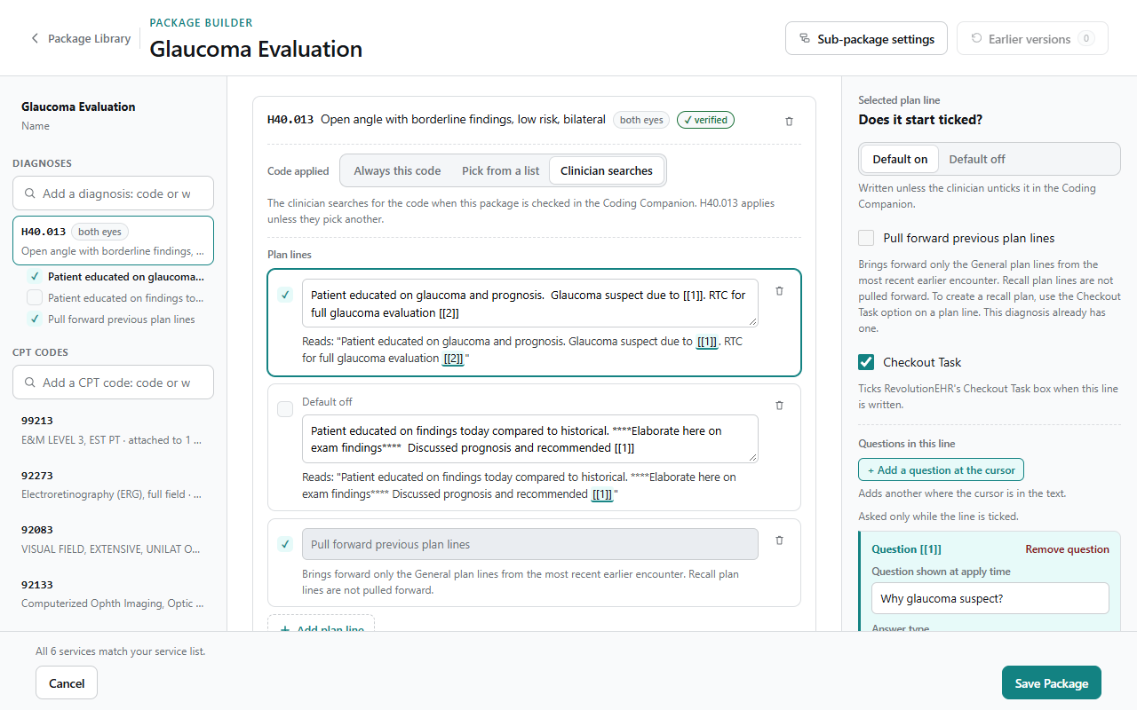Tick the Default off plan line checkbox

pos(285,409)
